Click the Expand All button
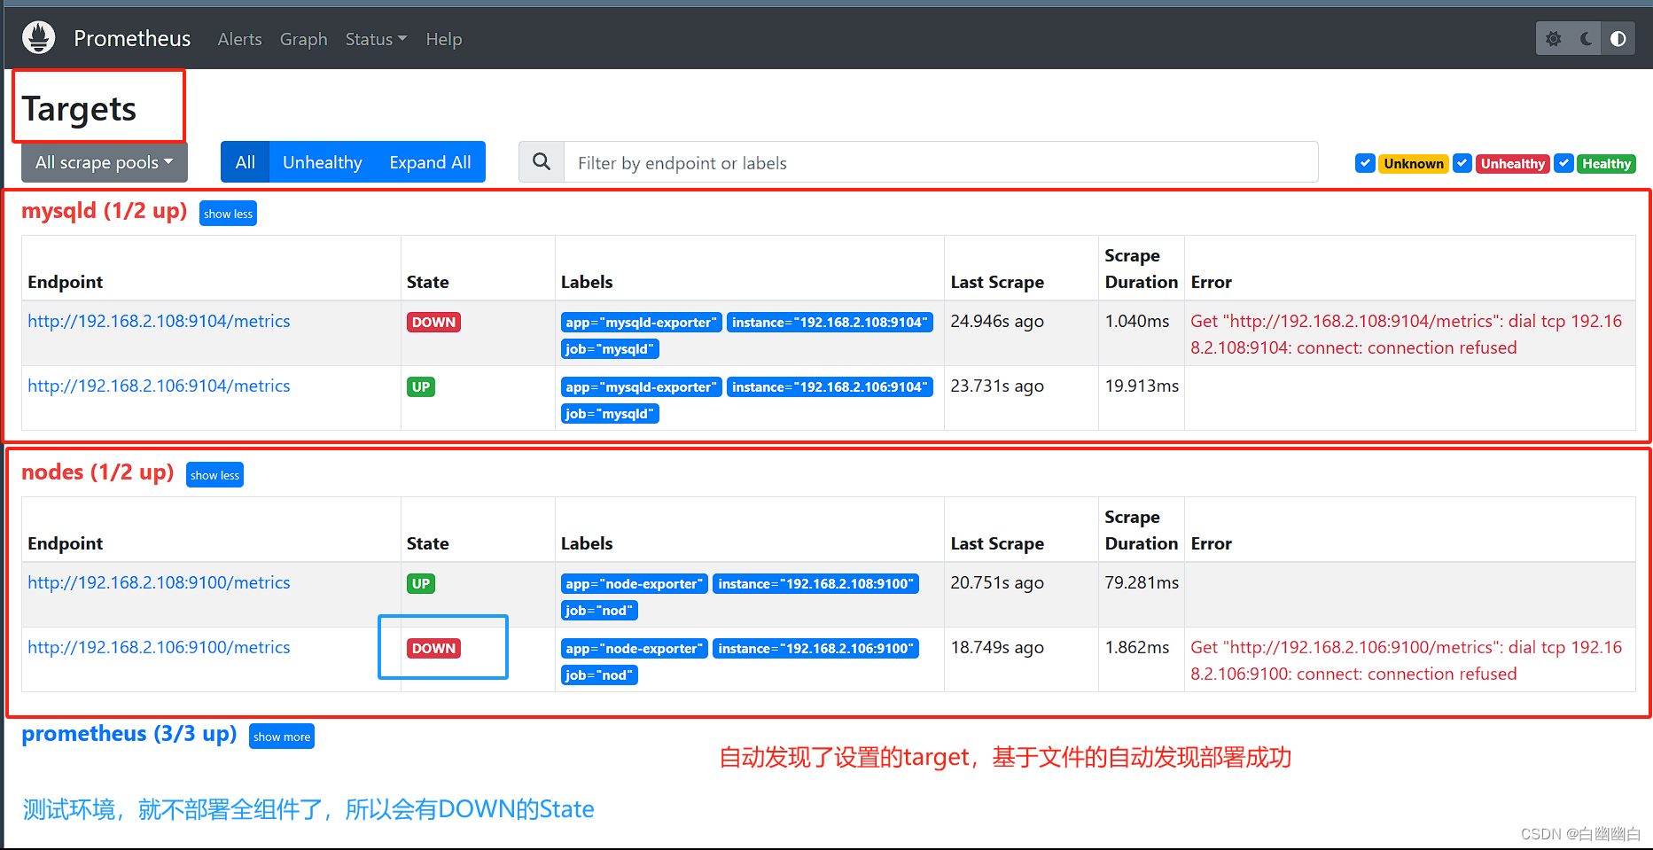1653x850 pixels. (430, 162)
